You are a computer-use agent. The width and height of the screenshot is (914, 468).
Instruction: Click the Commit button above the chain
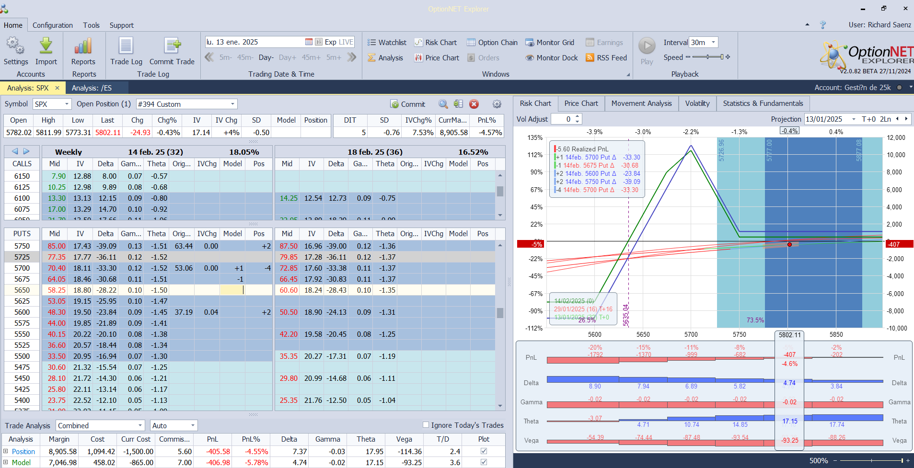(408, 104)
